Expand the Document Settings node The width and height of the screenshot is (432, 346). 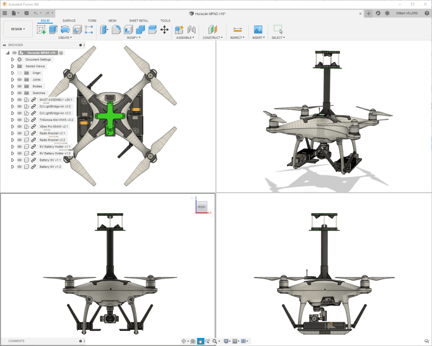click(12, 59)
